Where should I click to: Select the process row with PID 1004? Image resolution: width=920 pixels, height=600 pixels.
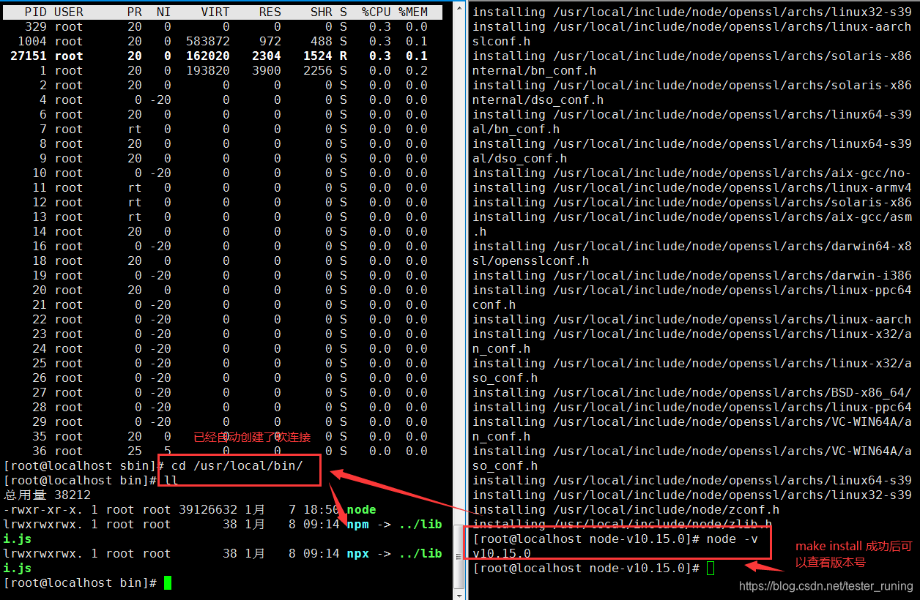coord(223,41)
